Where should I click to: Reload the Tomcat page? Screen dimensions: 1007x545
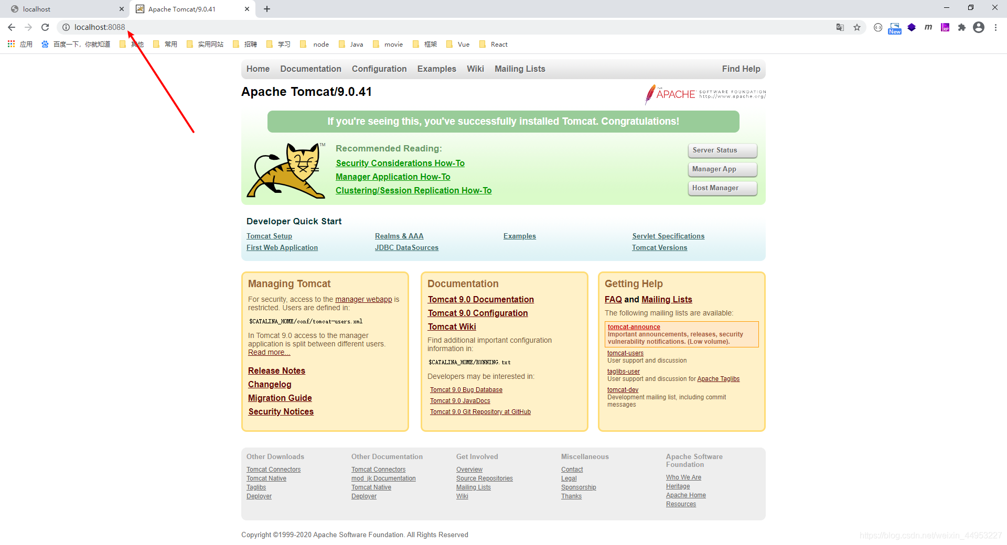(x=45, y=27)
